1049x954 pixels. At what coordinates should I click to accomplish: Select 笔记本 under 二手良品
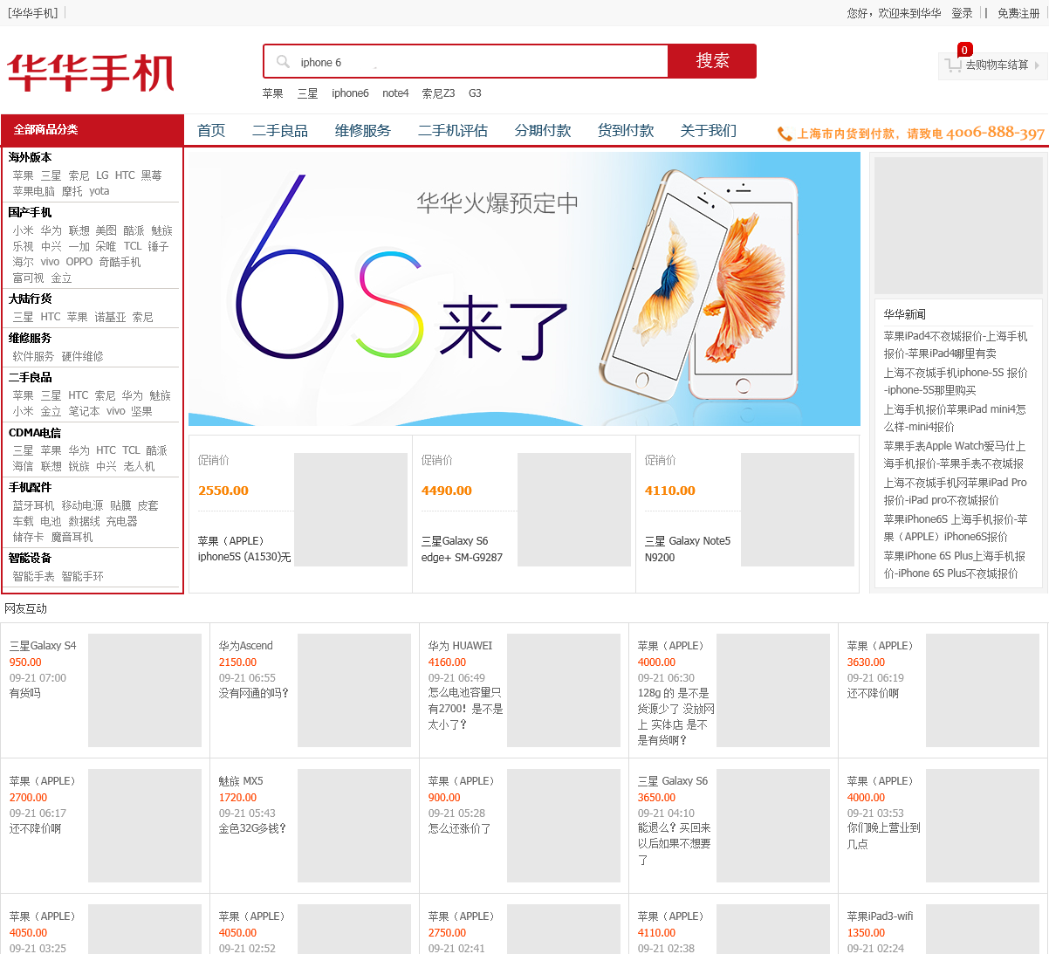pos(84,411)
